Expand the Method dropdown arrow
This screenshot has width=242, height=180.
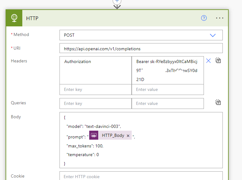pyautogui.click(x=213, y=35)
